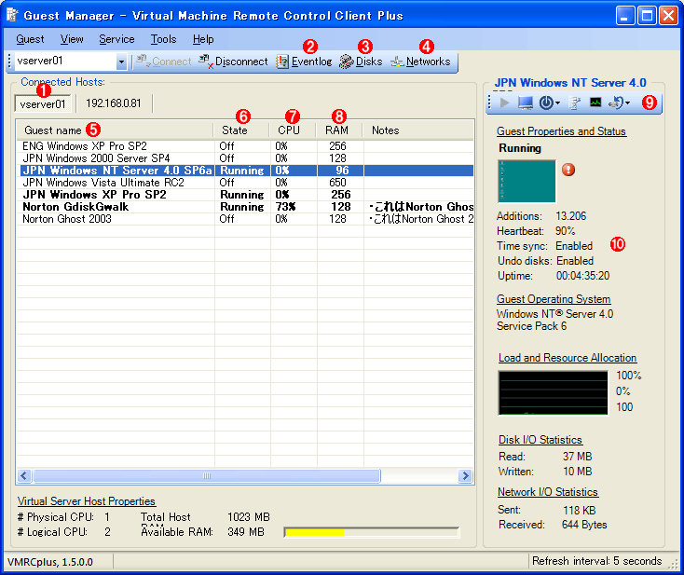The image size is (684, 575).
Task: Select JPN Windows Vista Ultimate RC2 row
Action: click(x=245, y=183)
